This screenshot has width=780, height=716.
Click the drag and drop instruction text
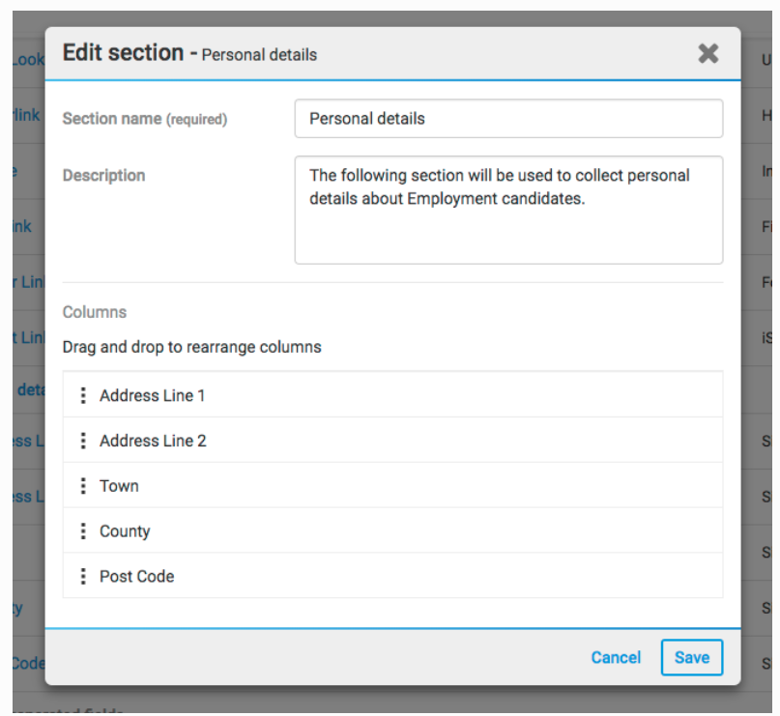[x=191, y=346]
